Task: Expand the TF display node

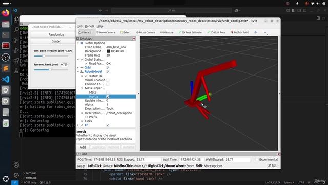Action: (78, 125)
